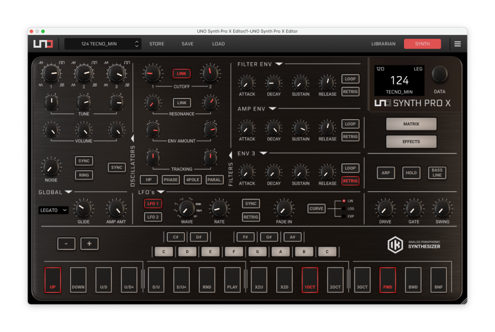Screen dimensions: 495x332
Task: Click the STORE button
Action: [x=156, y=44]
